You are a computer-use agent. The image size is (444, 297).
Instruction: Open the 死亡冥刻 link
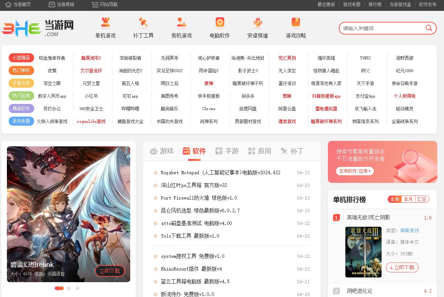point(287,58)
